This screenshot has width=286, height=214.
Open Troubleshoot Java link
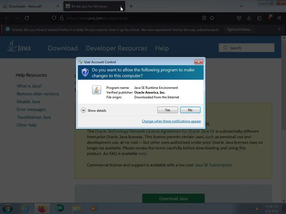coord(34,117)
